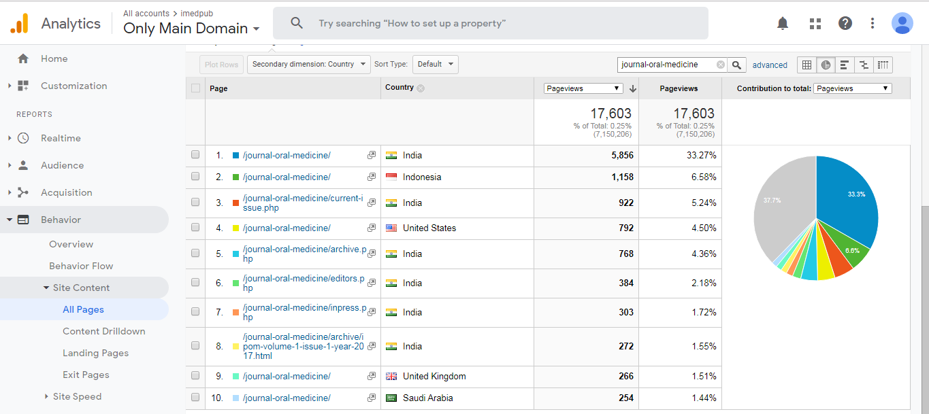Select the pie chart percentage view icon
The image size is (929, 414).
(x=826, y=65)
